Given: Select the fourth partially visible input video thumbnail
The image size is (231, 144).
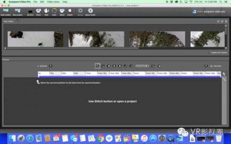Looking at the screenshot, I should tap(208, 39).
